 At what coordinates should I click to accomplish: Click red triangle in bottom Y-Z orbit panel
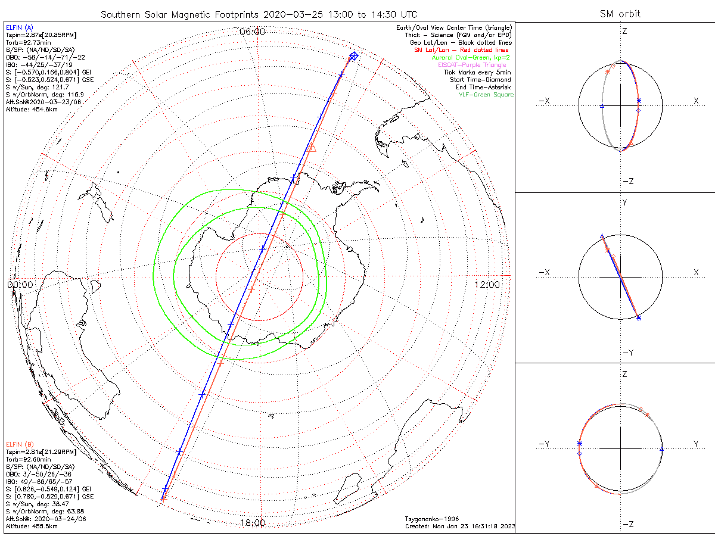[596, 486]
